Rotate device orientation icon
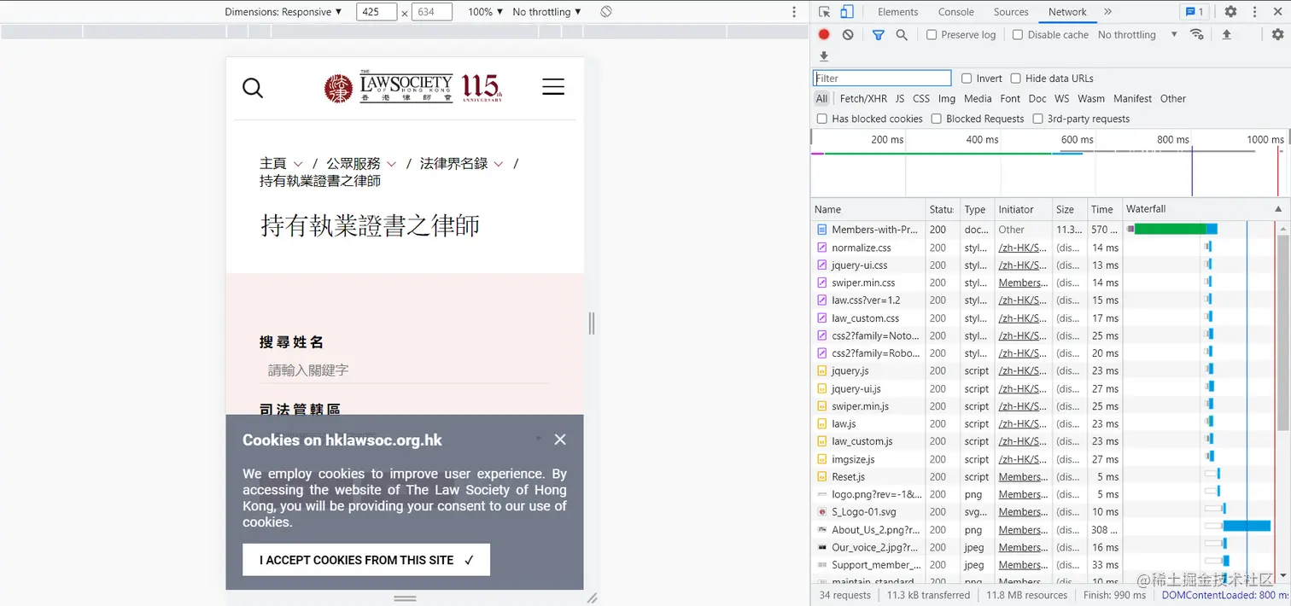The width and height of the screenshot is (1291, 606). [605, 12]
